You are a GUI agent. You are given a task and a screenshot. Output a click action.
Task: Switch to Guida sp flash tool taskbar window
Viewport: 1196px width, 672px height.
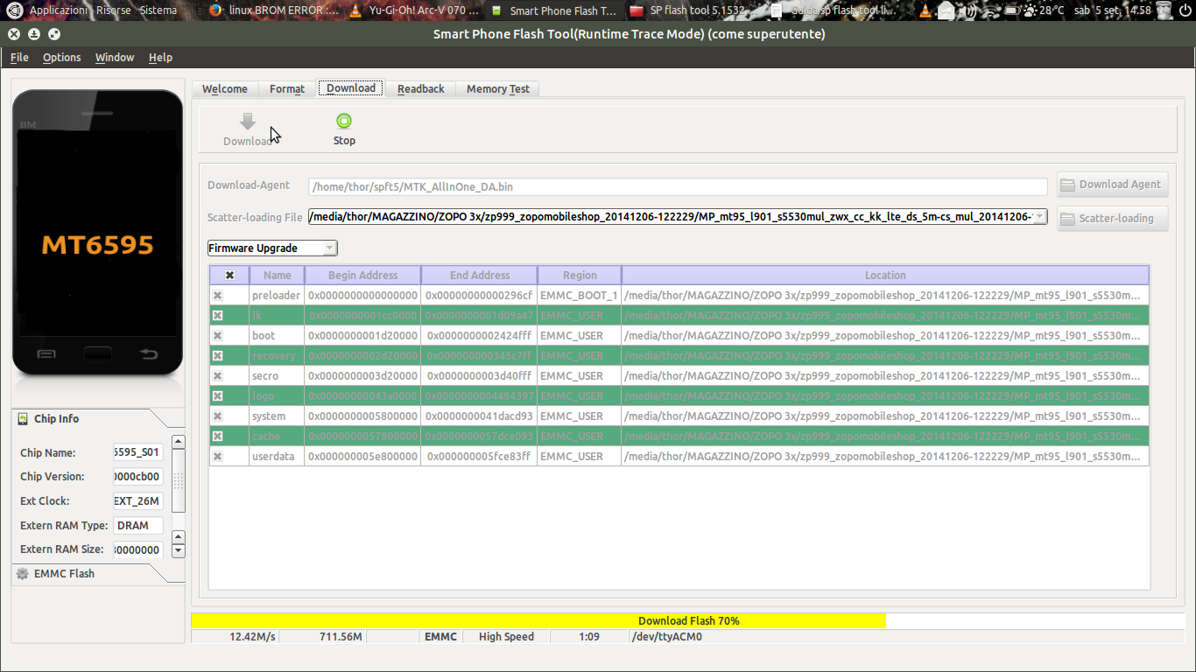click(835, 10)
